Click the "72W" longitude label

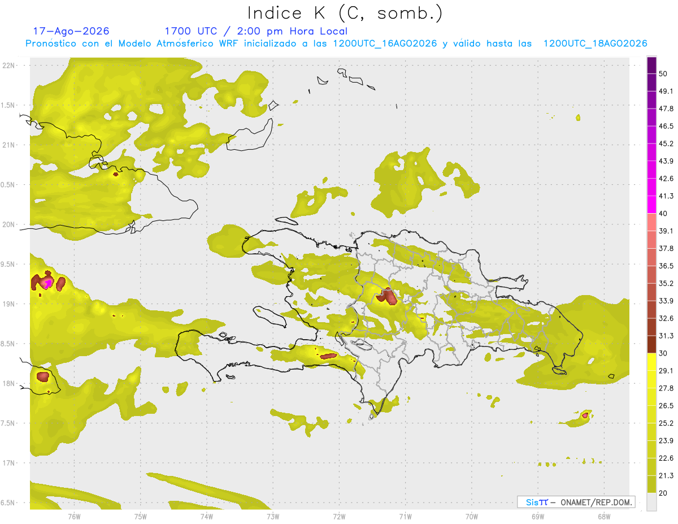click(339, 516)
